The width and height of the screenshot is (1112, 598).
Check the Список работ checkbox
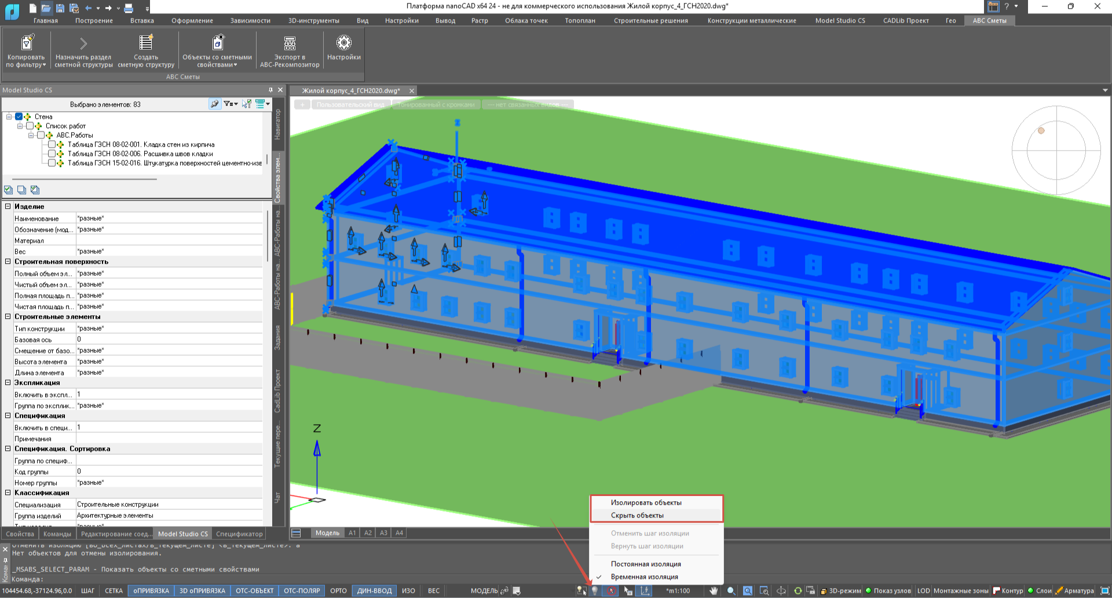(x=30, y=126)
